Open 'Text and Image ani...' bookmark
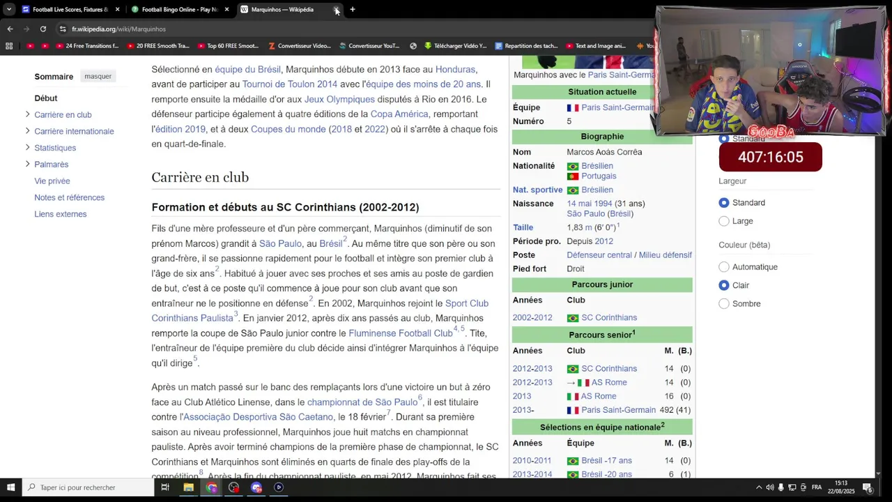The width and height of the screenshot is (892, 502). [x=597, y=46]
